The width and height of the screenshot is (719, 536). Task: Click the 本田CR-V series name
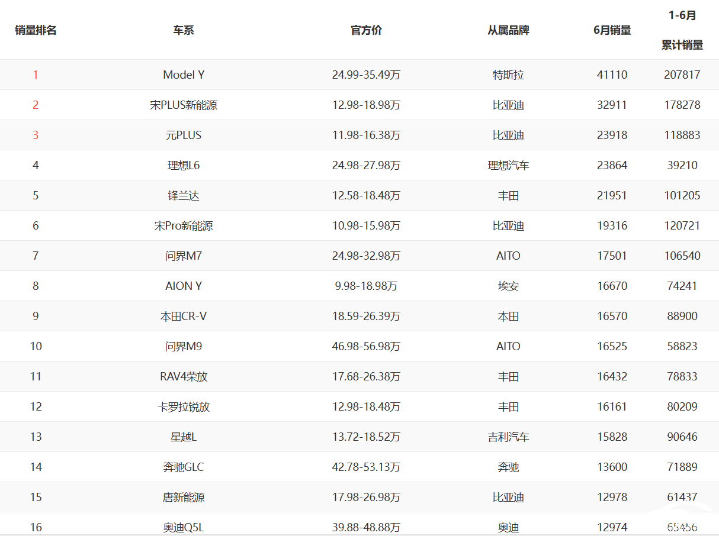(x=184, y=317)
